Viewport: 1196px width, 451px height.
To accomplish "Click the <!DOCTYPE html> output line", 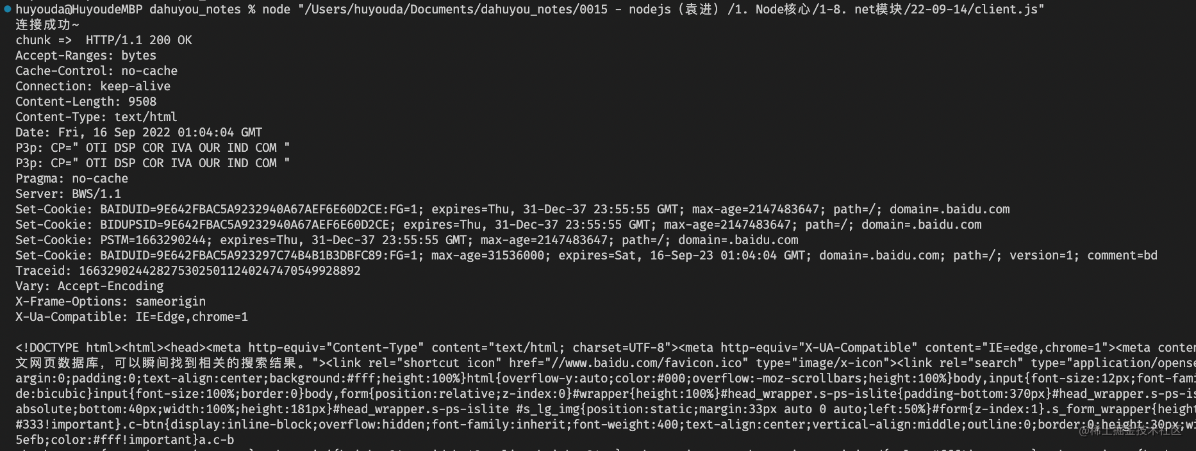I will coord(606,348).
